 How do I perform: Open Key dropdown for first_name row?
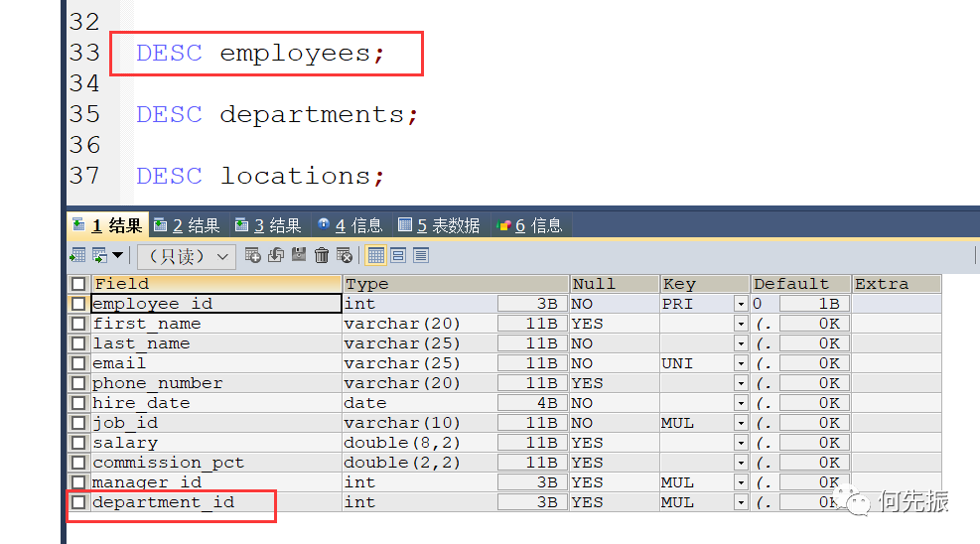(741, 324)
